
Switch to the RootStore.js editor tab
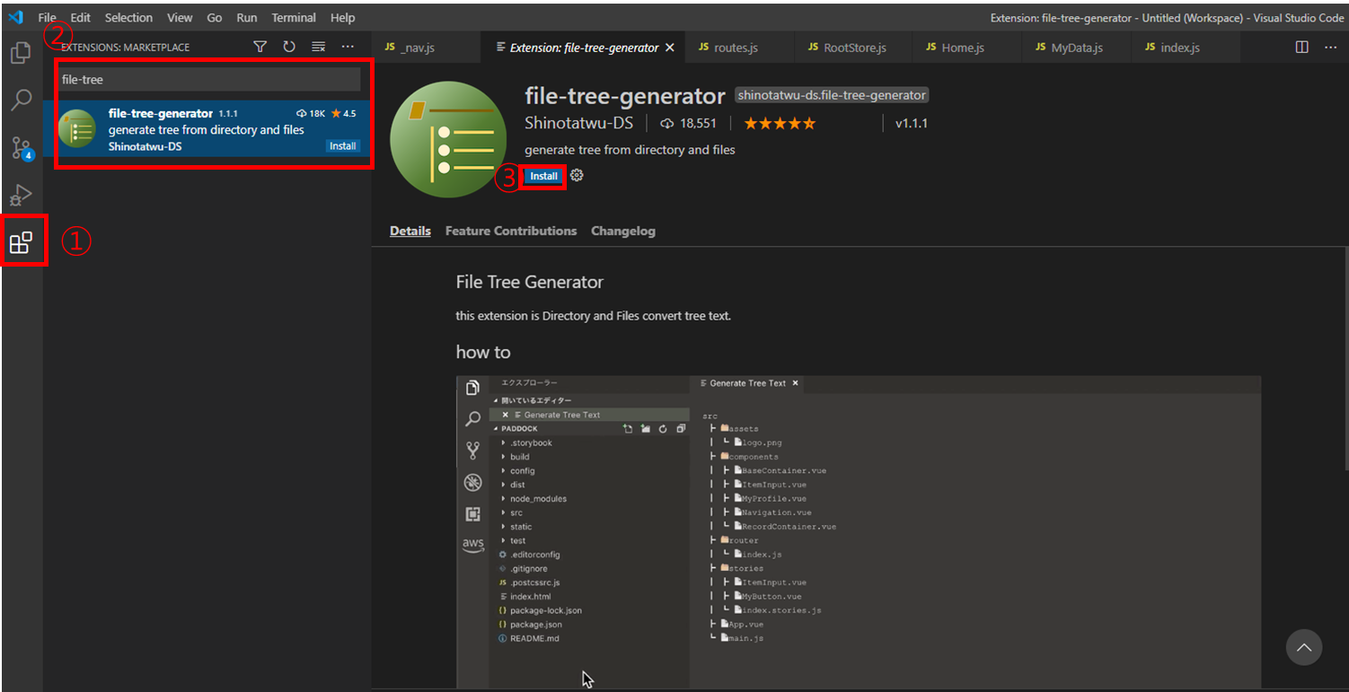click(853, 48)
